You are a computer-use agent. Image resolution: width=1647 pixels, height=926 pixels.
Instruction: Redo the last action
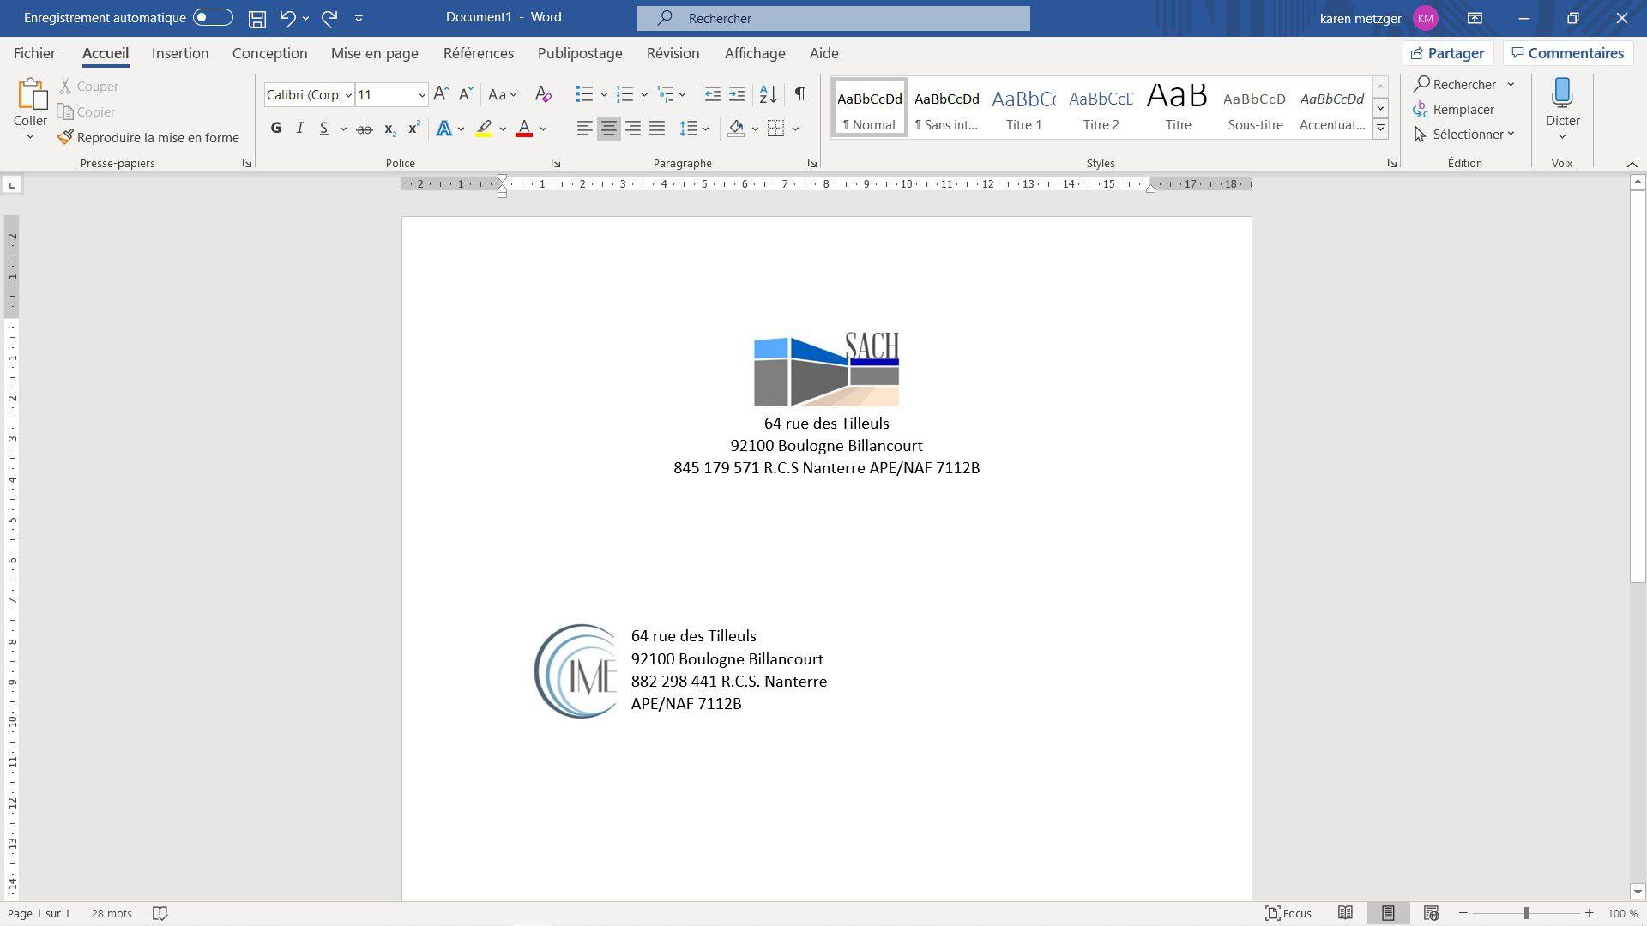click(x=329, y=18)
